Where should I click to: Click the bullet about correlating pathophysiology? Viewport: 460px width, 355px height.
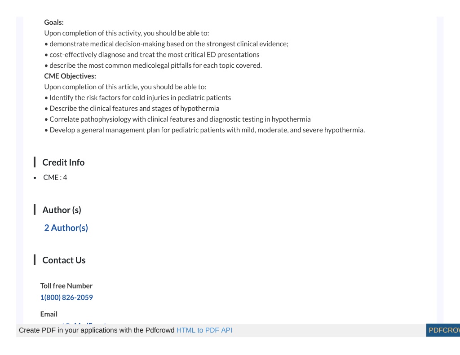coord(177,119)
